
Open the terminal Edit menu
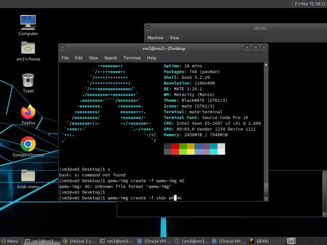tap(79, 58)
